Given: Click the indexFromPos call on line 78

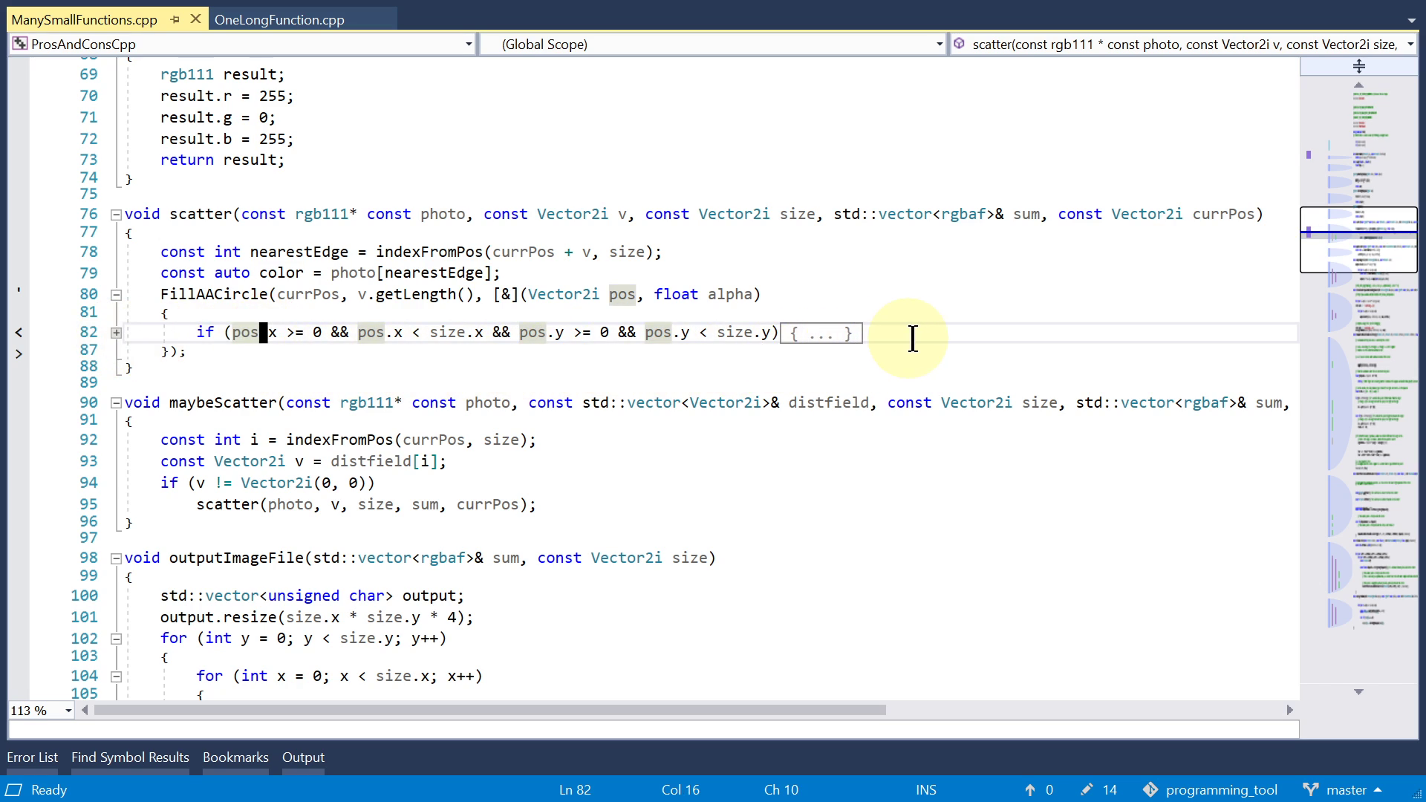Looking at the screenshot, I should (x=429, y=252).
